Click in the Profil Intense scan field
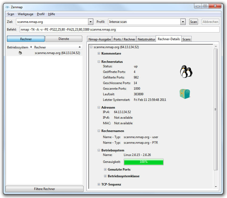This screenshot has height=198, width=227. [x=144, y=22]
